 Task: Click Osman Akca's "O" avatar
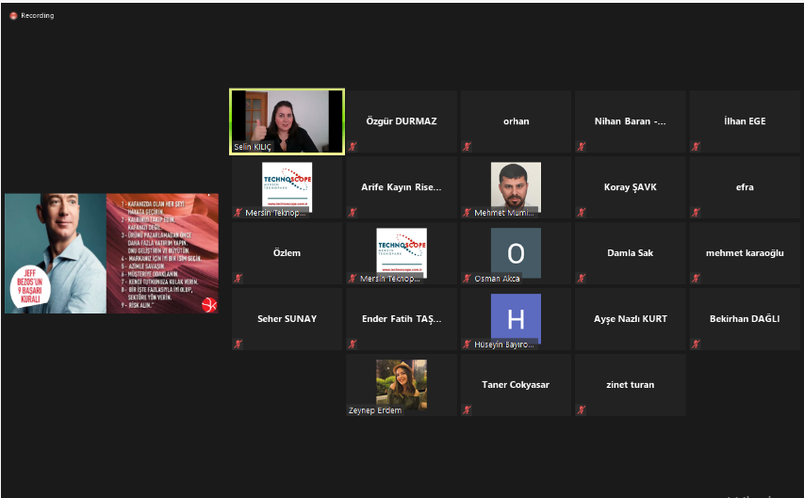pos(516,252)
